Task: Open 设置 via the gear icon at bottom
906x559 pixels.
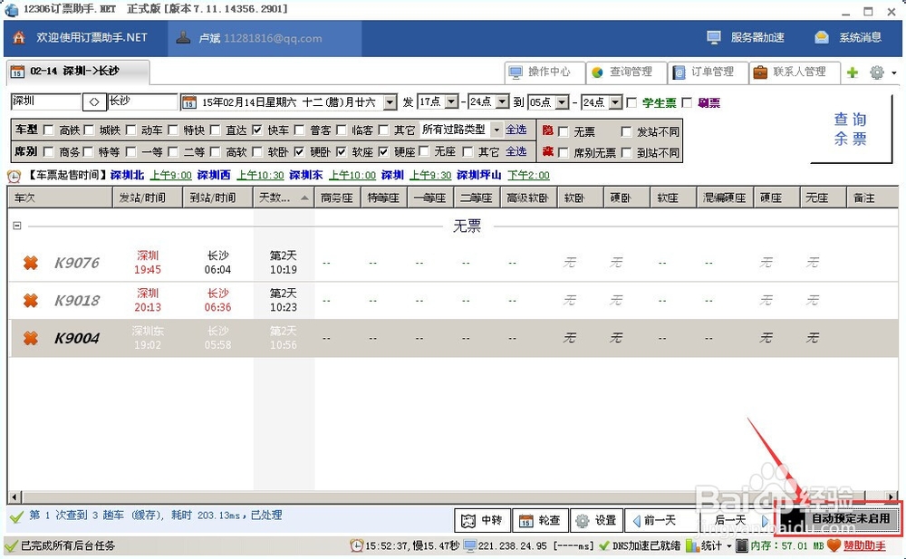Action: tap(596, 520)
